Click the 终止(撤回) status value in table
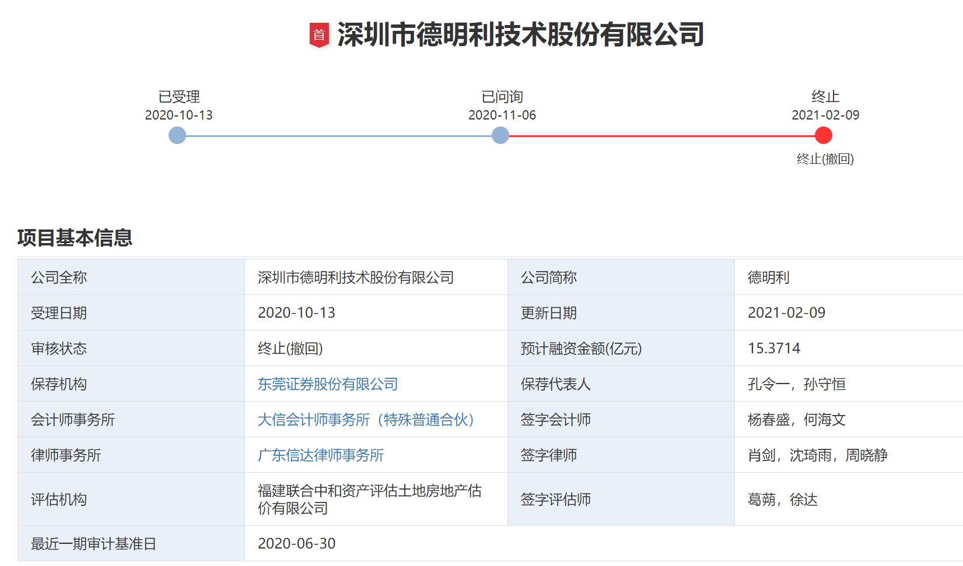The width and height of the screenshot is (963, 566). point(290,349)
